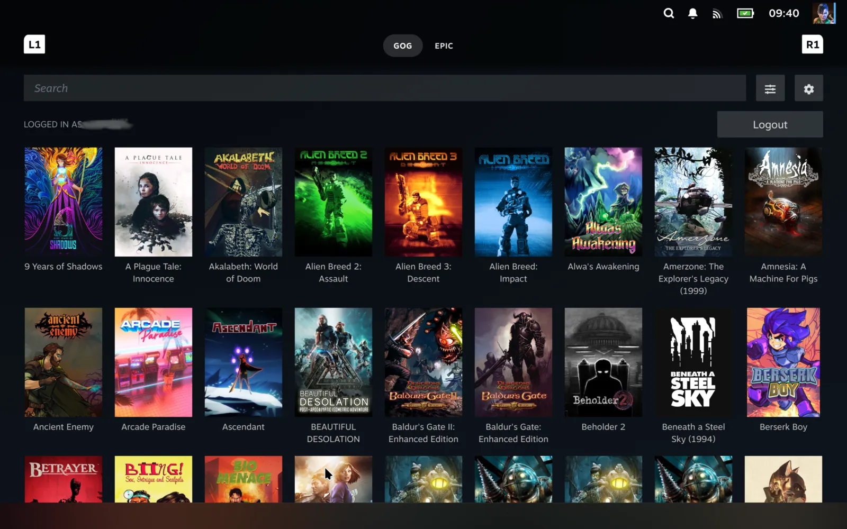
Task: Click the Logout button
Action: pos(770,124)
